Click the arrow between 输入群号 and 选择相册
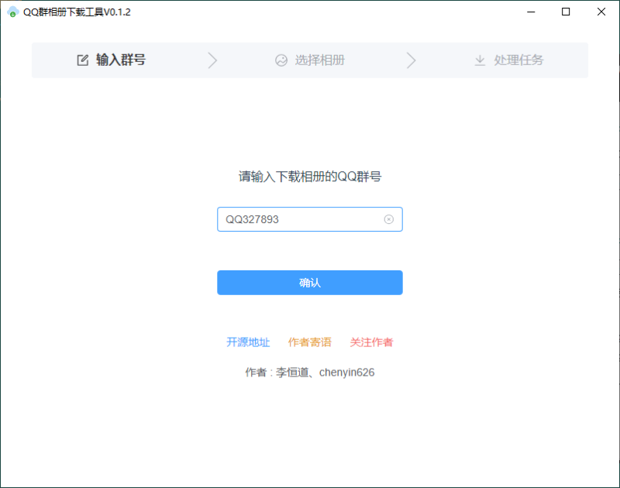Screen dimensions: 620x488 point(213,60)
